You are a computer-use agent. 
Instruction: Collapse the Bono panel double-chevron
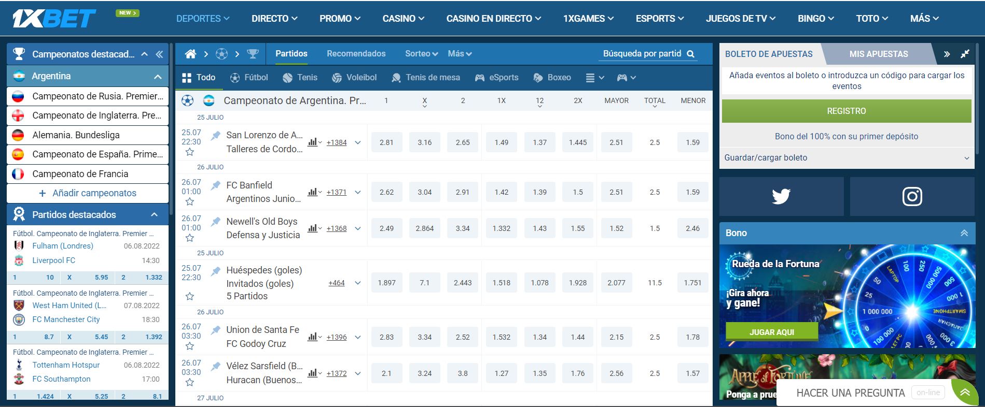[x=964, y=233]
